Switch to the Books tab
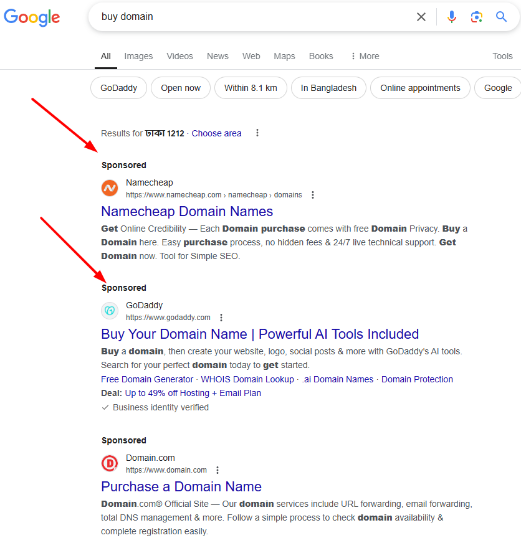Viewport: 521px width, 543px height. pyautogui.click(x=321, y=56)
